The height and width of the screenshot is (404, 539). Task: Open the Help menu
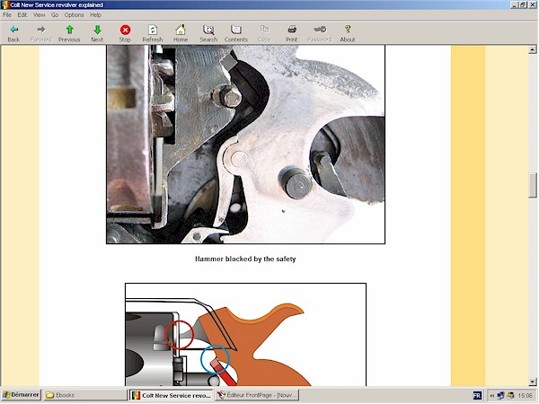tap(95, 14)
